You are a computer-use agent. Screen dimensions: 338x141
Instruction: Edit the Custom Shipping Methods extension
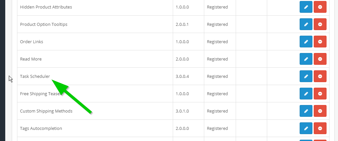[x=306, y=111]
